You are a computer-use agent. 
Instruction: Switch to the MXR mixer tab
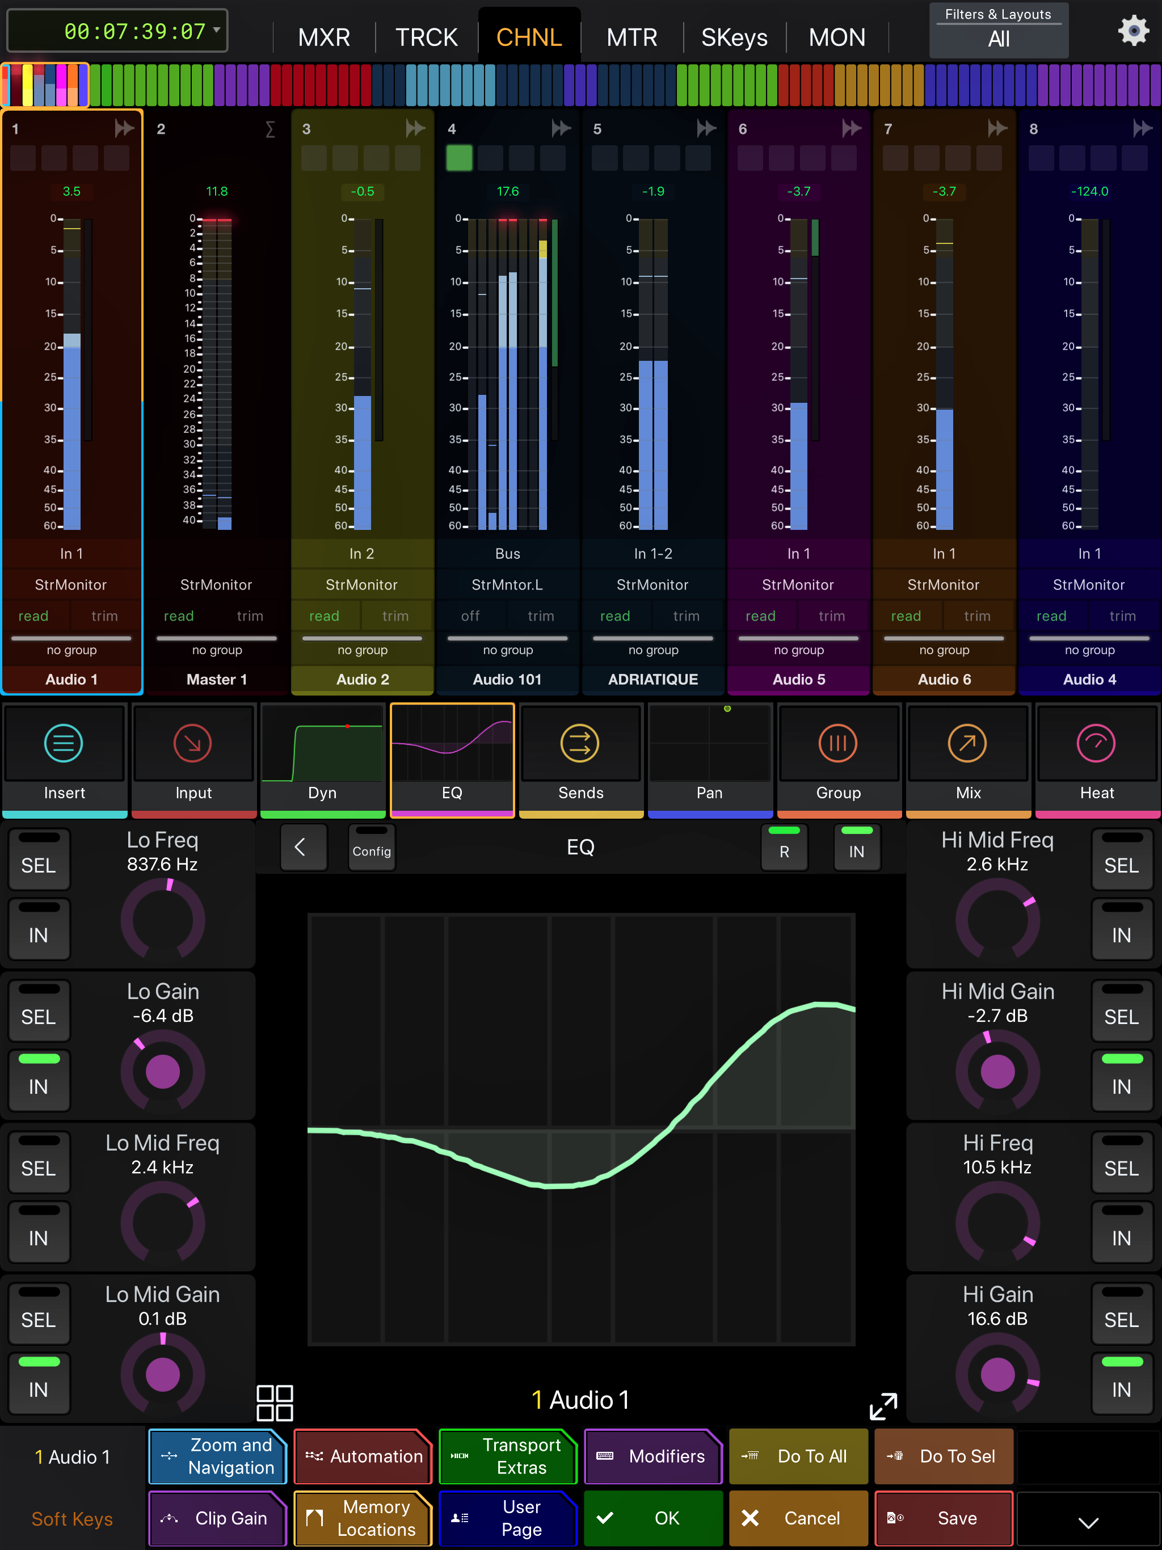coord(324,36)
